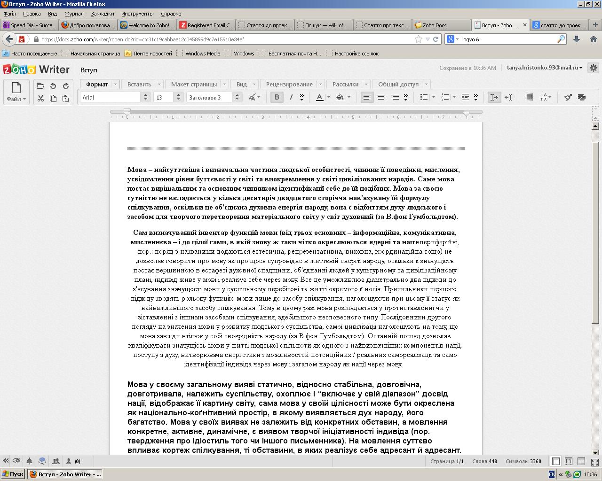602x481 pixels.
Task: Cut selection with the scissors icon
Action: (x=40, y=98)
